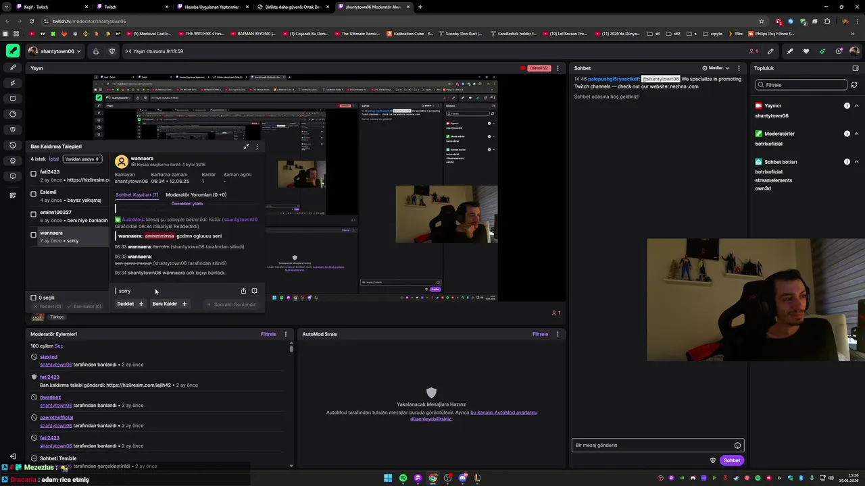Collapse the Yayıncı group

pyautogui.click(x=856, y=106)
